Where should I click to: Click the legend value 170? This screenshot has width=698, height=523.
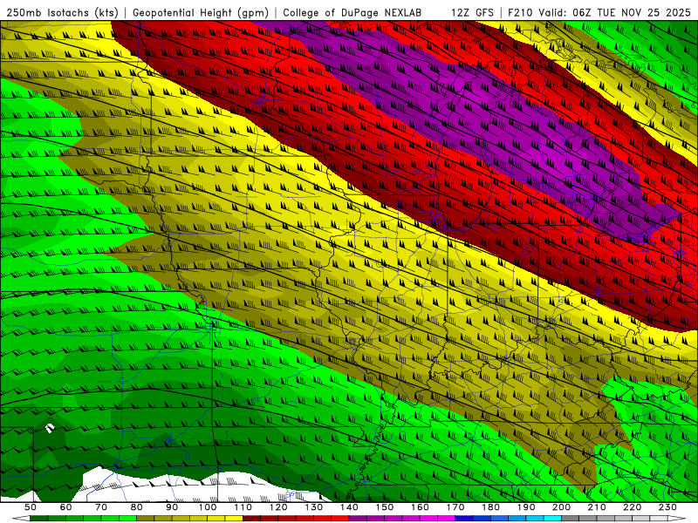pos(455,507)
